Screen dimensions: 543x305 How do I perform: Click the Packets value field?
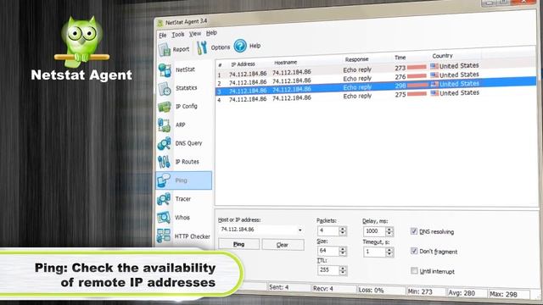(x=328, y=230)
